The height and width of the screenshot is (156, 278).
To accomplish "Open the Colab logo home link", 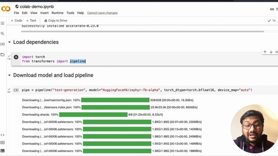I will tap(6, 9).
